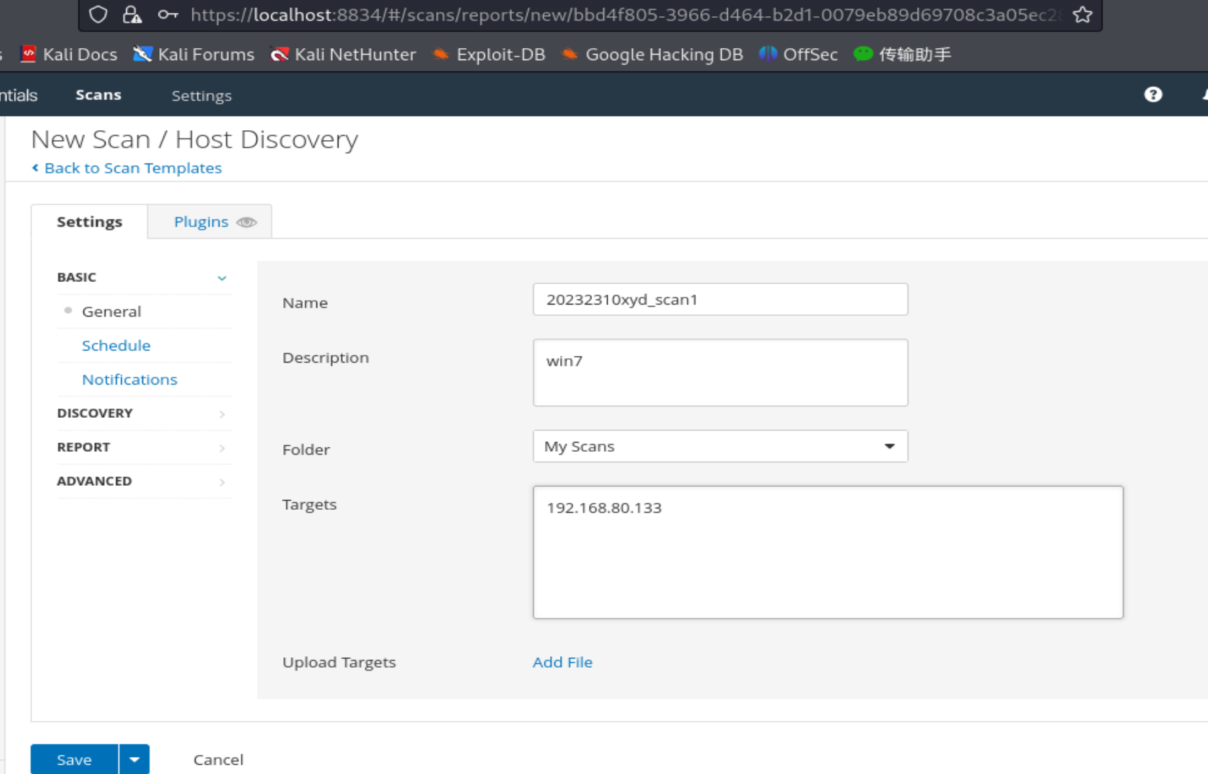Viewport: 1208px width, 774px height.
Task: Open the Folder dropdown showing My Scans
Action: coord(720,446)
